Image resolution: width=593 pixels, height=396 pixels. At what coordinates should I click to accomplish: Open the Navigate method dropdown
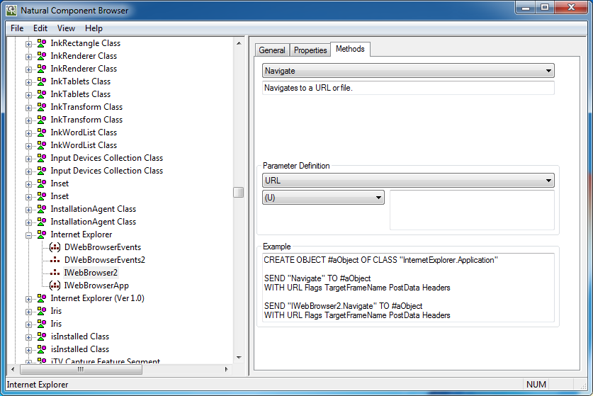548,71
